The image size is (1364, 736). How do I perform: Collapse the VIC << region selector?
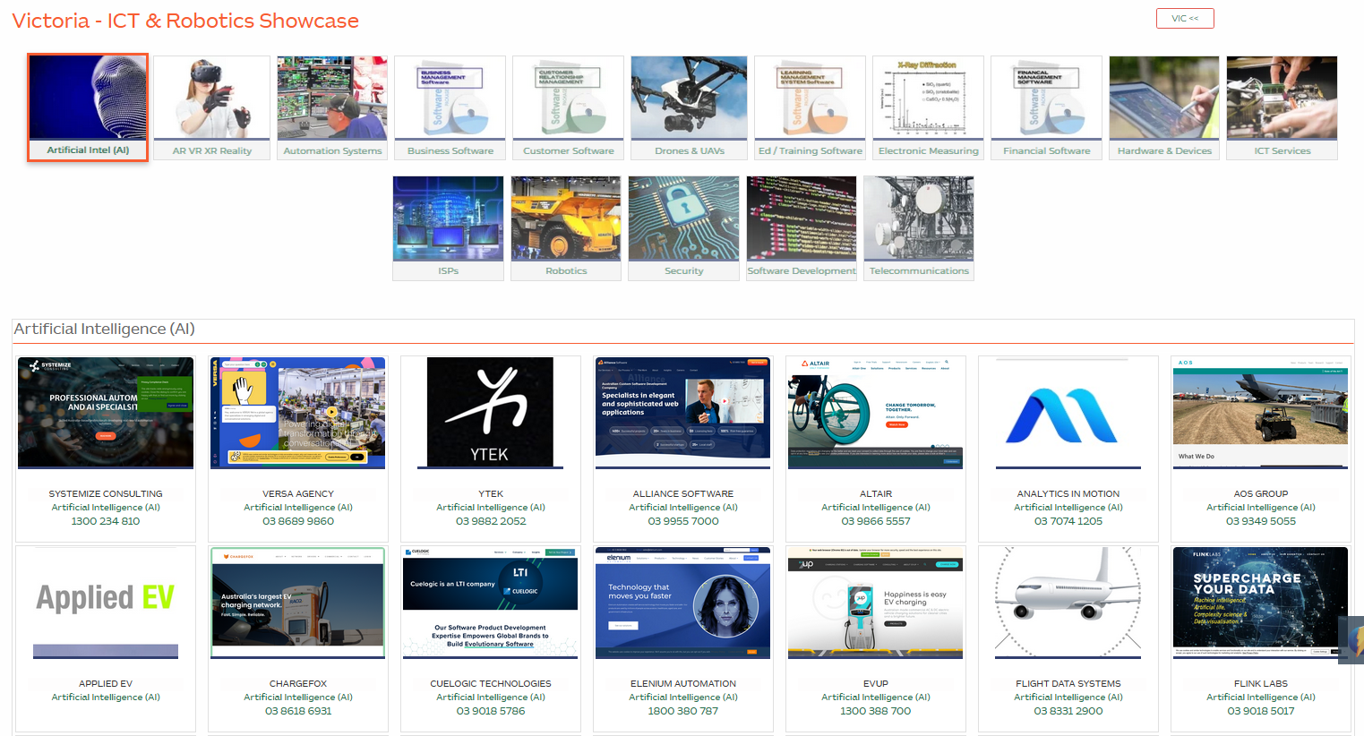click(1184, 19)
